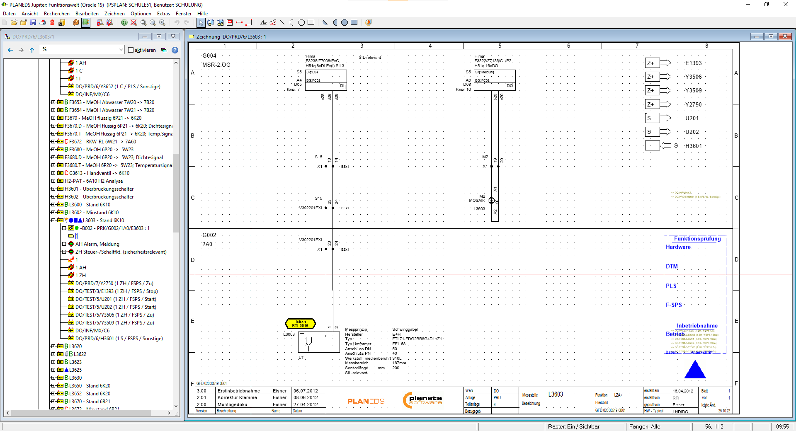Open a file with the folder icon
The height and width of the screenshot is (431, 796).
click(x=14, y=22)
